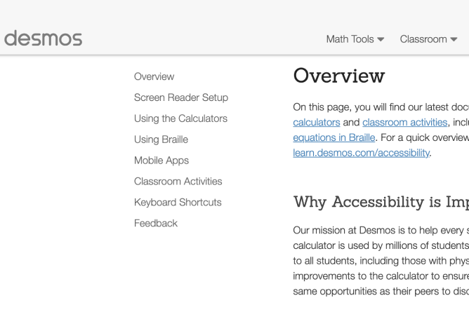
Task: Open the Screen Reader Setup section
Action: click(180, 97)
